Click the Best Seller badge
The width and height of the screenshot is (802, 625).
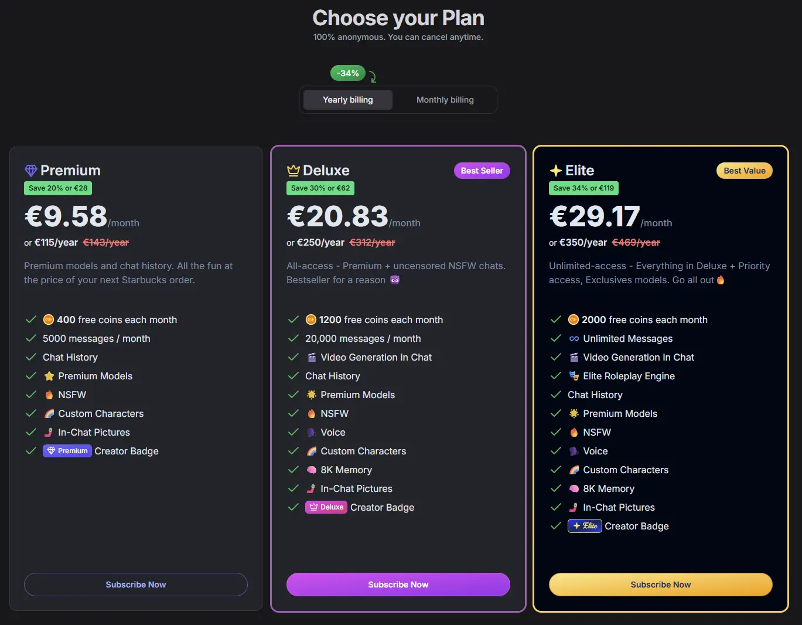click(x=482, y=171)
